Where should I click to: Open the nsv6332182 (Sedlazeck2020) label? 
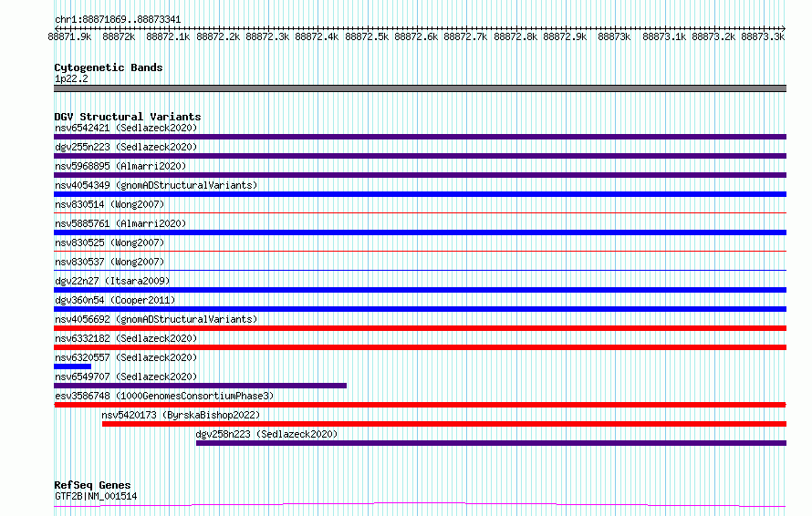click(126, 338)
